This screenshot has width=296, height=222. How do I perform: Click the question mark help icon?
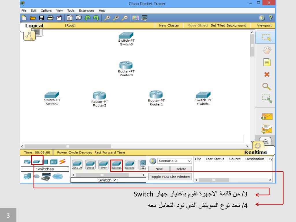271,18
